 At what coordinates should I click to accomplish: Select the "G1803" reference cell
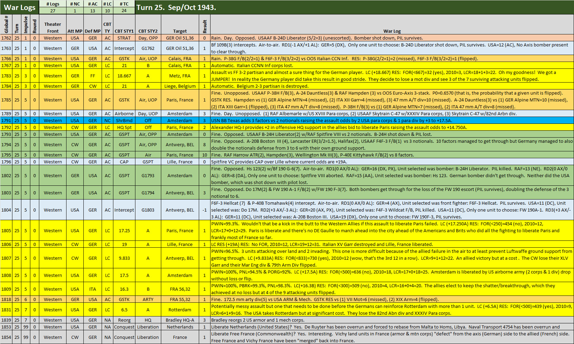(148, 210)
